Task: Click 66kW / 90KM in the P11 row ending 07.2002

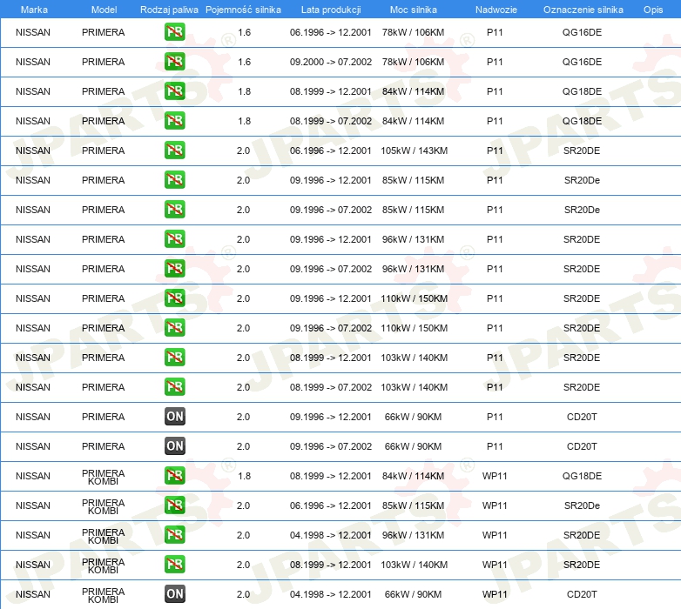Action: click(413, 446)
